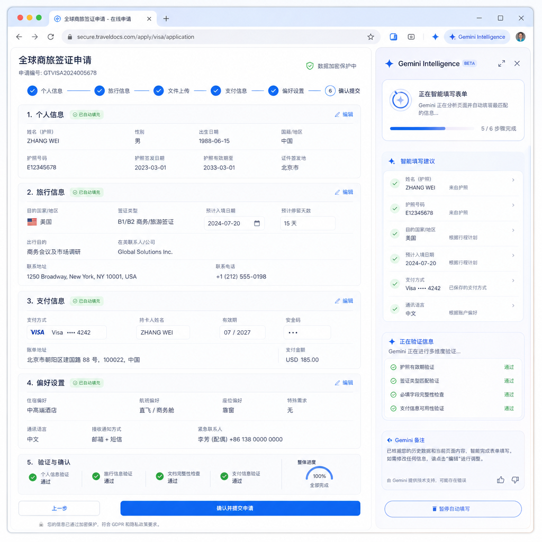Click the site lock icon in address bar
This screenshot has width=542, height=542.
(x=70, y=37)
